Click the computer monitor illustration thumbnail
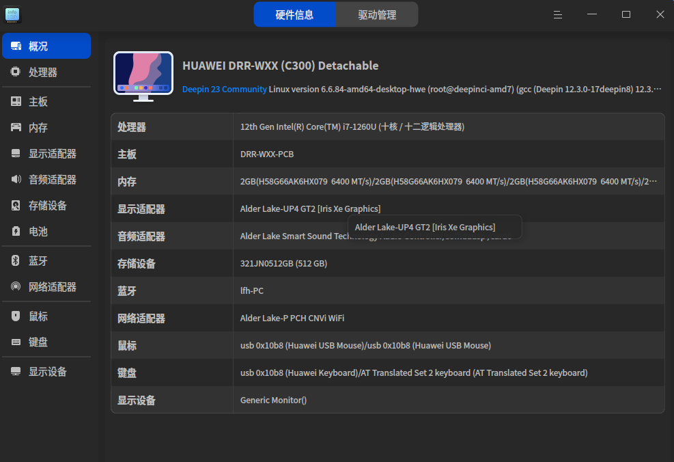This screenshot has height=462, width=674. point(143,76)
